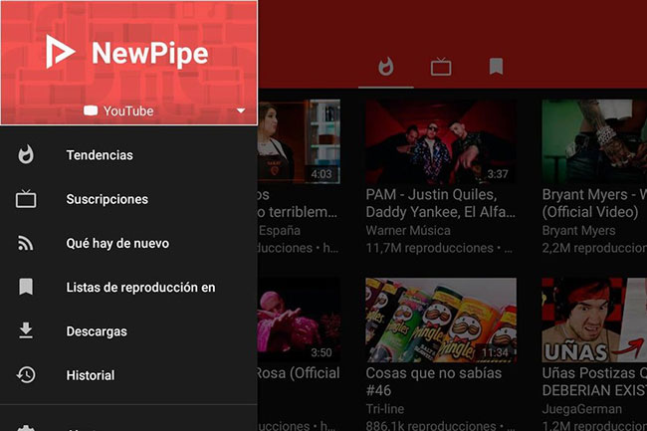The height and width of the screenshot is (431, 647).
Task: Open the Bryant Myers video thumbnail
Action: click(x=594, y=141)
